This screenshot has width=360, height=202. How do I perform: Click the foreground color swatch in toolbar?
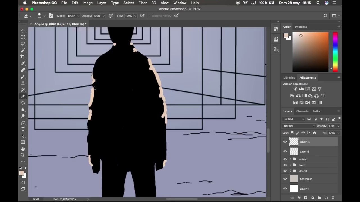tap(21, 173)
